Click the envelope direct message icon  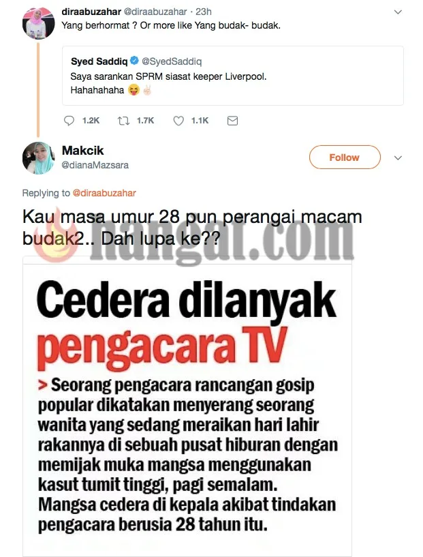point(232,121)
